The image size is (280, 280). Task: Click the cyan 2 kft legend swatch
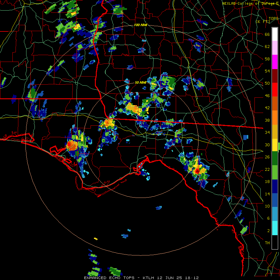click(275, 228)
